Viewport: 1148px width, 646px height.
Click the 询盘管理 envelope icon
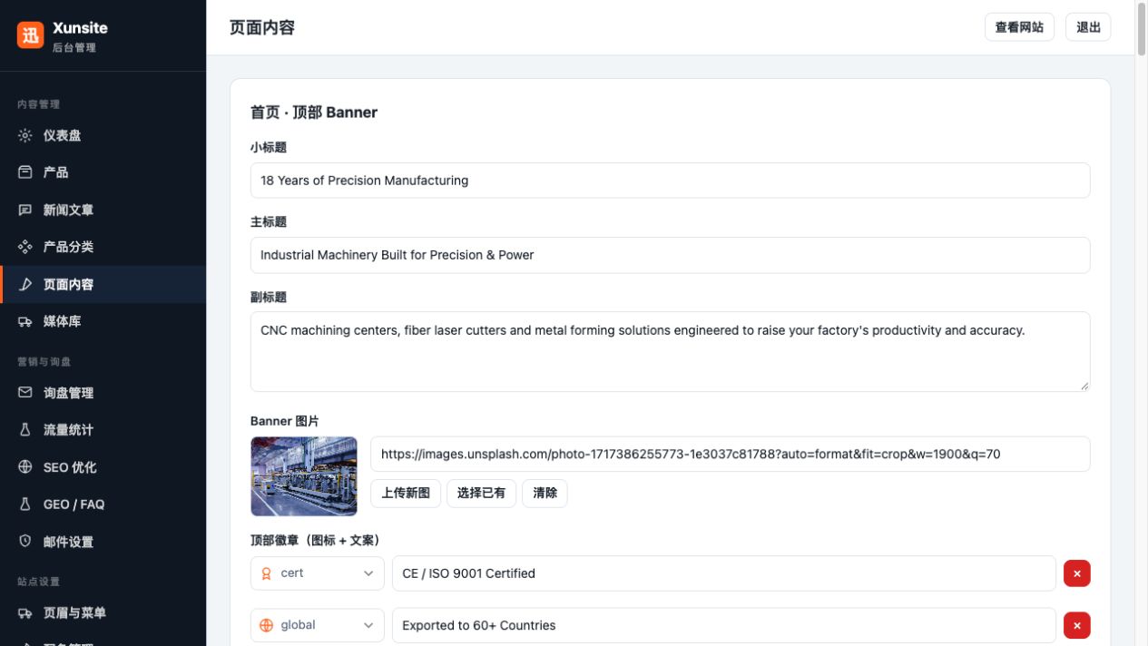click(x=25, y=393)
